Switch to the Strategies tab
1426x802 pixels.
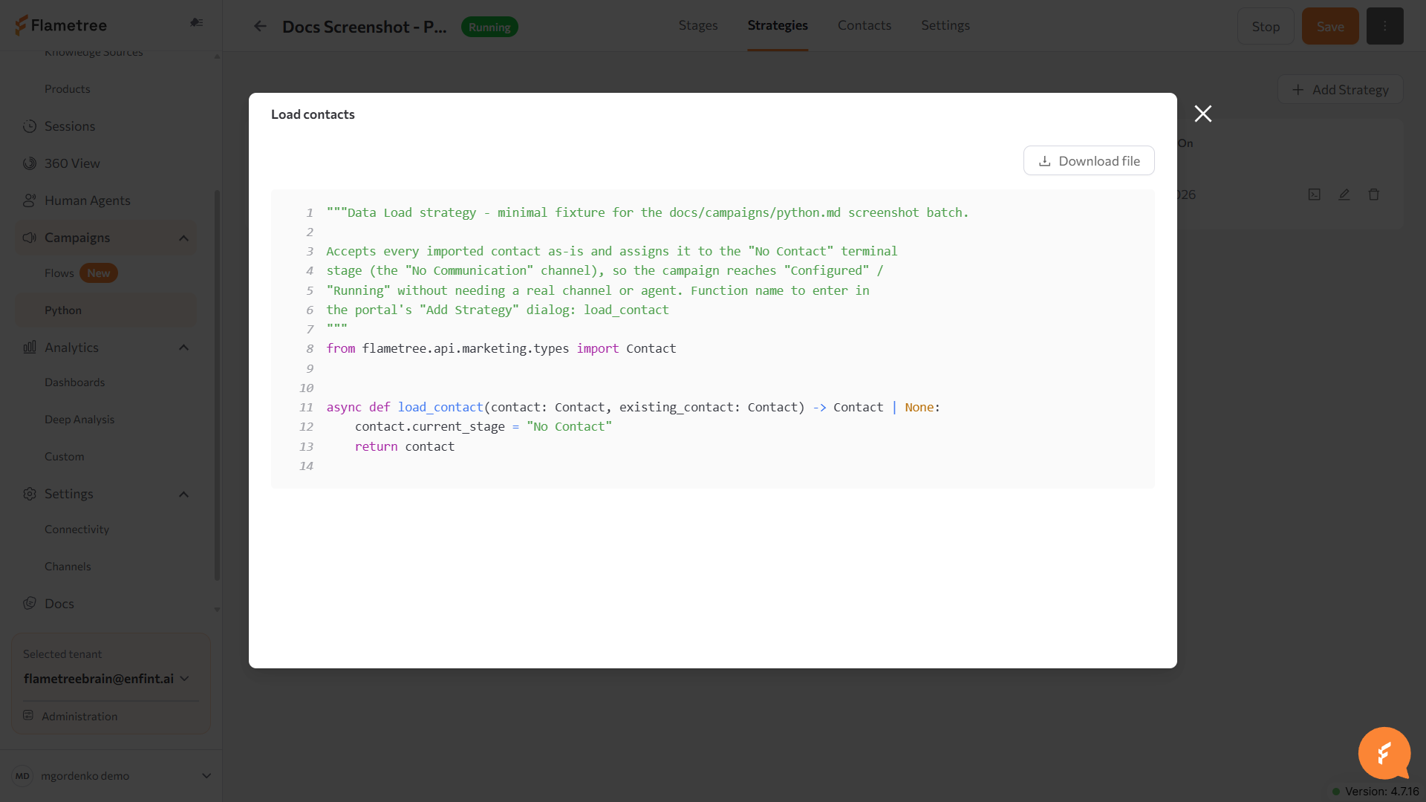pos(778,25)
